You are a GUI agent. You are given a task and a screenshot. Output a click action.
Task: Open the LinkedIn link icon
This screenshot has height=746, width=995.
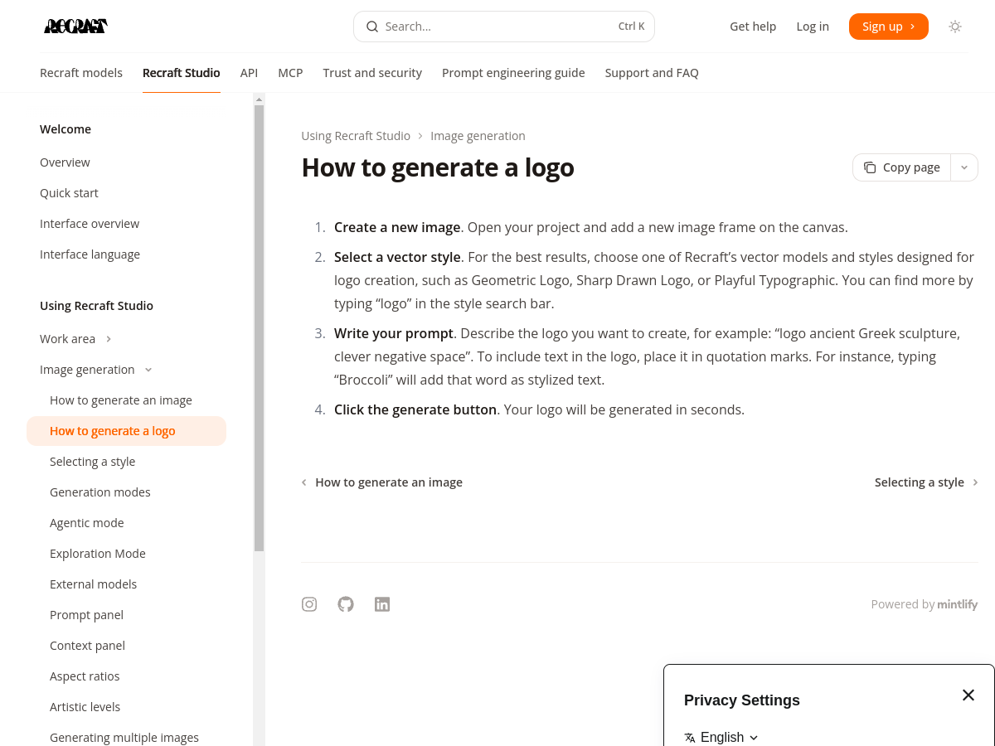point(382,604)
